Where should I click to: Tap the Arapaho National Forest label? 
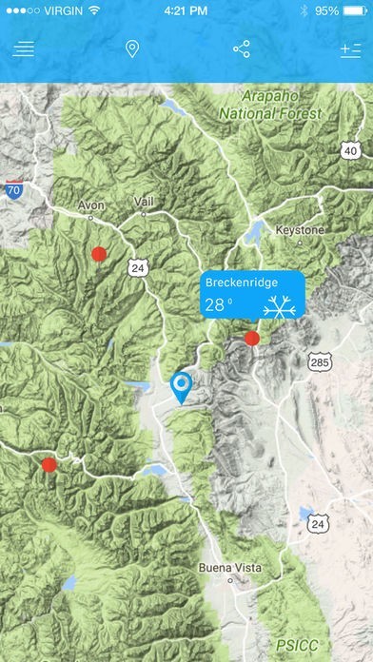pyautogui.click(x=270, y=105)
